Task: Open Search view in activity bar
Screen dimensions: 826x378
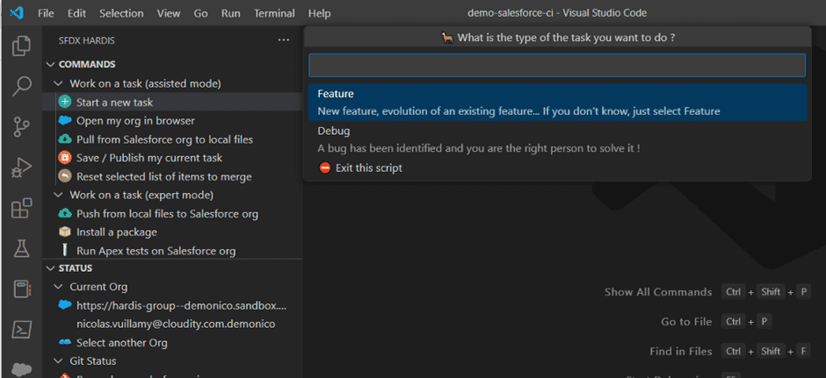Action: click(21, 86)
